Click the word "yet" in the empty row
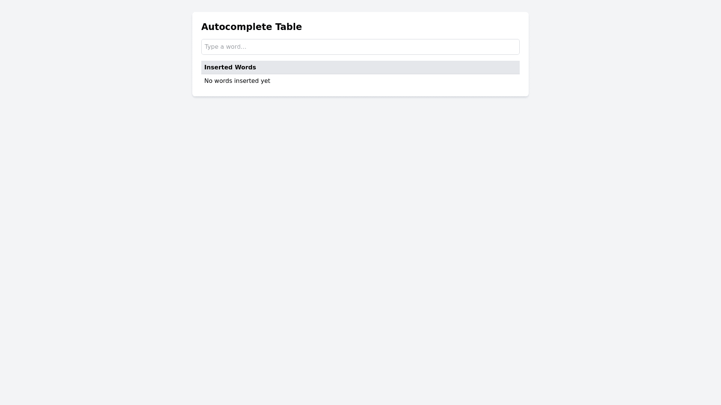Viewport: 721px width, 405px height. click(265, 81)
